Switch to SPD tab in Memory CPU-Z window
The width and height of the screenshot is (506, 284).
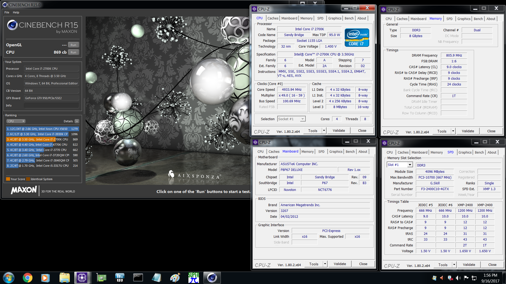449,19
